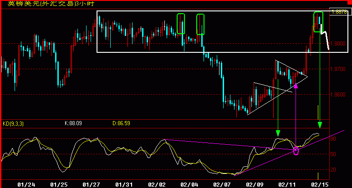
Task: Click the 02/04 date label
Action: (x=189, y=185)
